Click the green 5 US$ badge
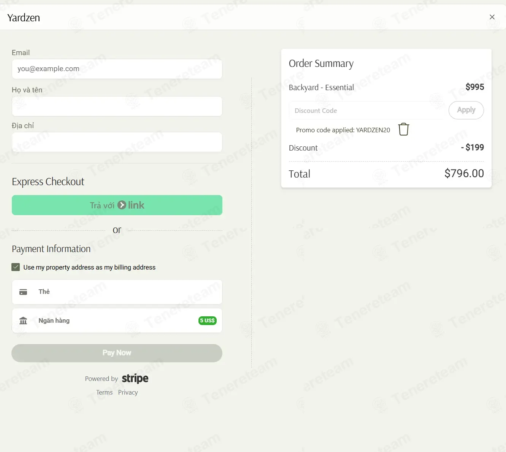This screenshot has width=506, height=452. tap(207, 320)
